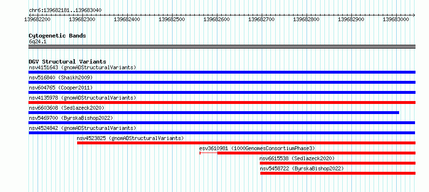Select ruler position 139682300

tap(82, 19)
